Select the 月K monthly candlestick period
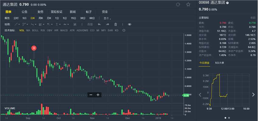The height and width of the screenshot is (121, 258). (x=49, y=18)
